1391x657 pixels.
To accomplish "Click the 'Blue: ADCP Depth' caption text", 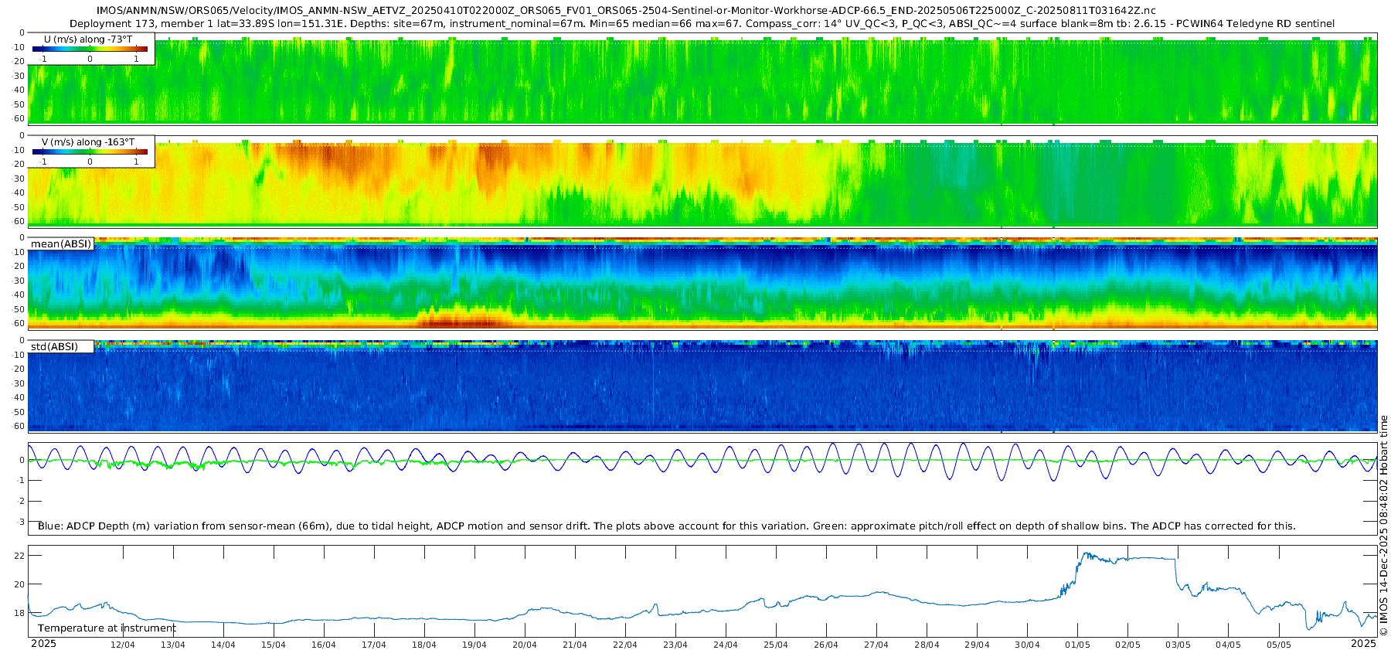I will pos(666,526).
